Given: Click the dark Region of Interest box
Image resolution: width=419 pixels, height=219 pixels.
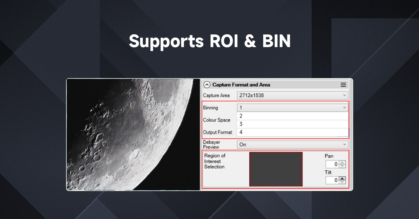Looking at the screenshot, I should (276, 169).
